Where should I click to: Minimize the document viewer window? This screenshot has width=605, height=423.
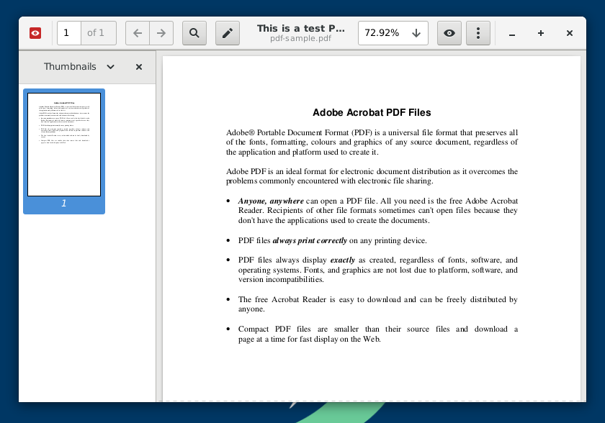(512, 34)
